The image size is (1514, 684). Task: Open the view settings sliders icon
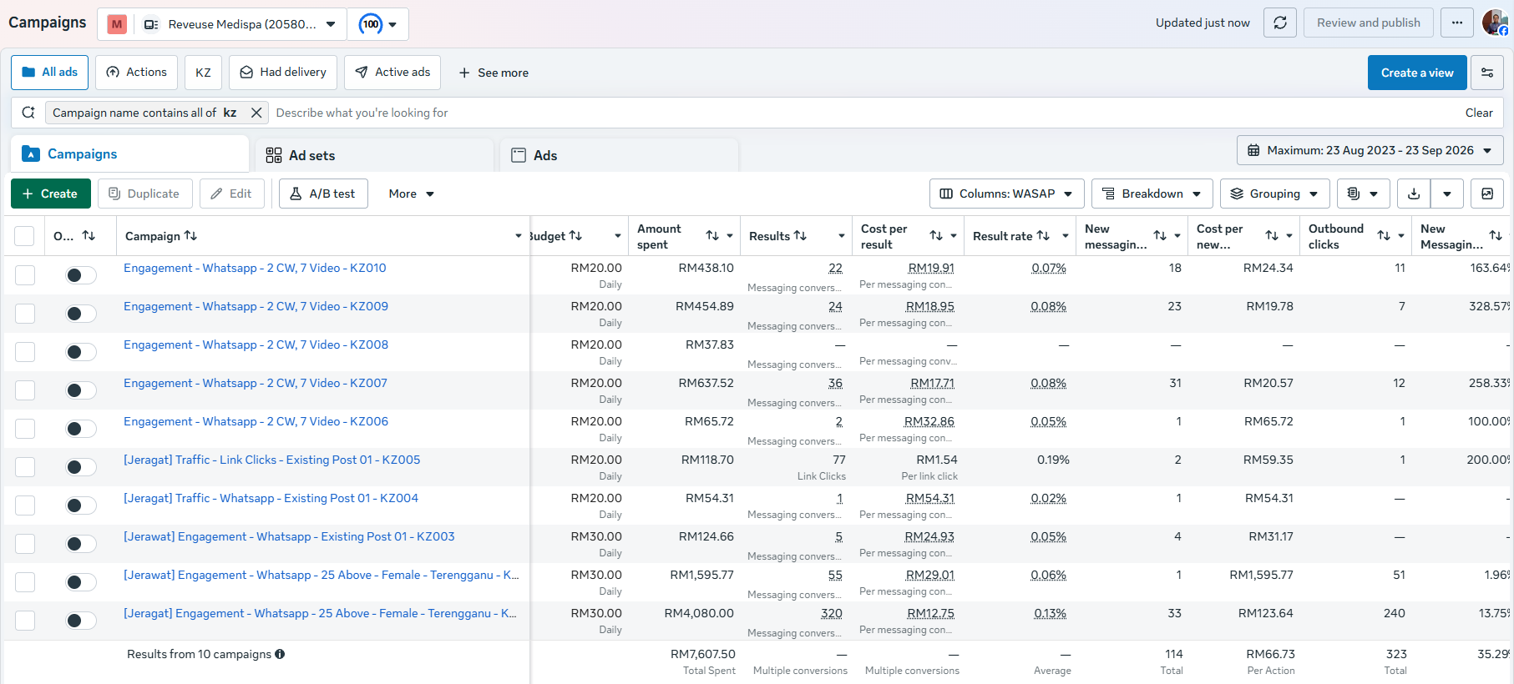click(1487, 73)
